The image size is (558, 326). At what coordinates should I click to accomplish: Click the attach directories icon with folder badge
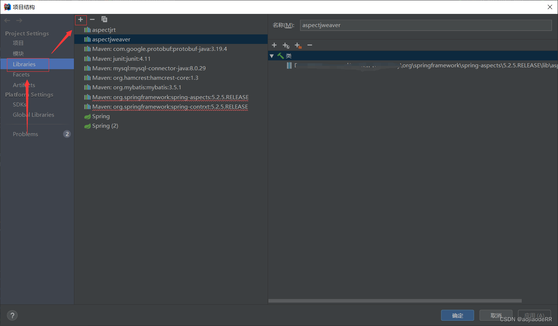coord(298,45)
